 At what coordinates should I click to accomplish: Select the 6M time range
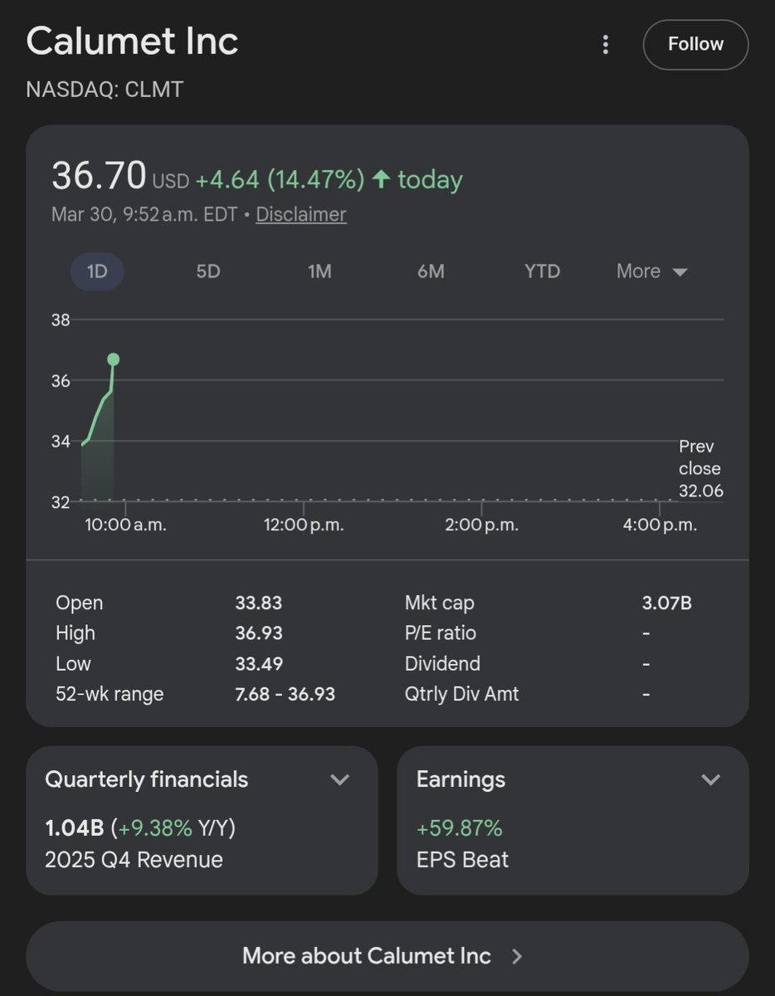431,271
